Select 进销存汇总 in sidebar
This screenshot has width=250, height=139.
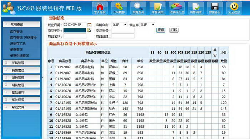18,44
